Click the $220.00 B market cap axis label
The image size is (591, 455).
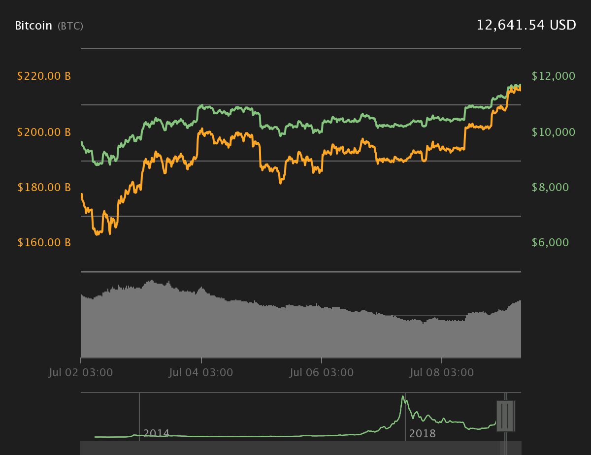tap(44, 76)
